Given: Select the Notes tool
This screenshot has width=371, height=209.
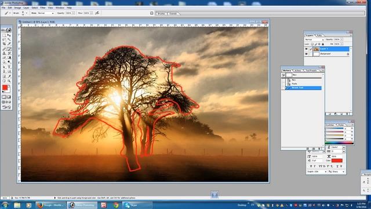Looking at the screenshot, I should 4,76.
